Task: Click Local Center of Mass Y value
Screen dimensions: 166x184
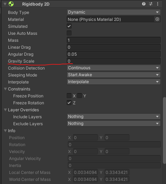Action: [117, 173]
